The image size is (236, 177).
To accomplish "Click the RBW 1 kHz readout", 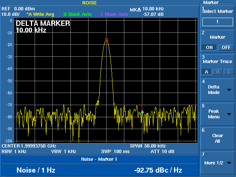I will click(14, 152).
